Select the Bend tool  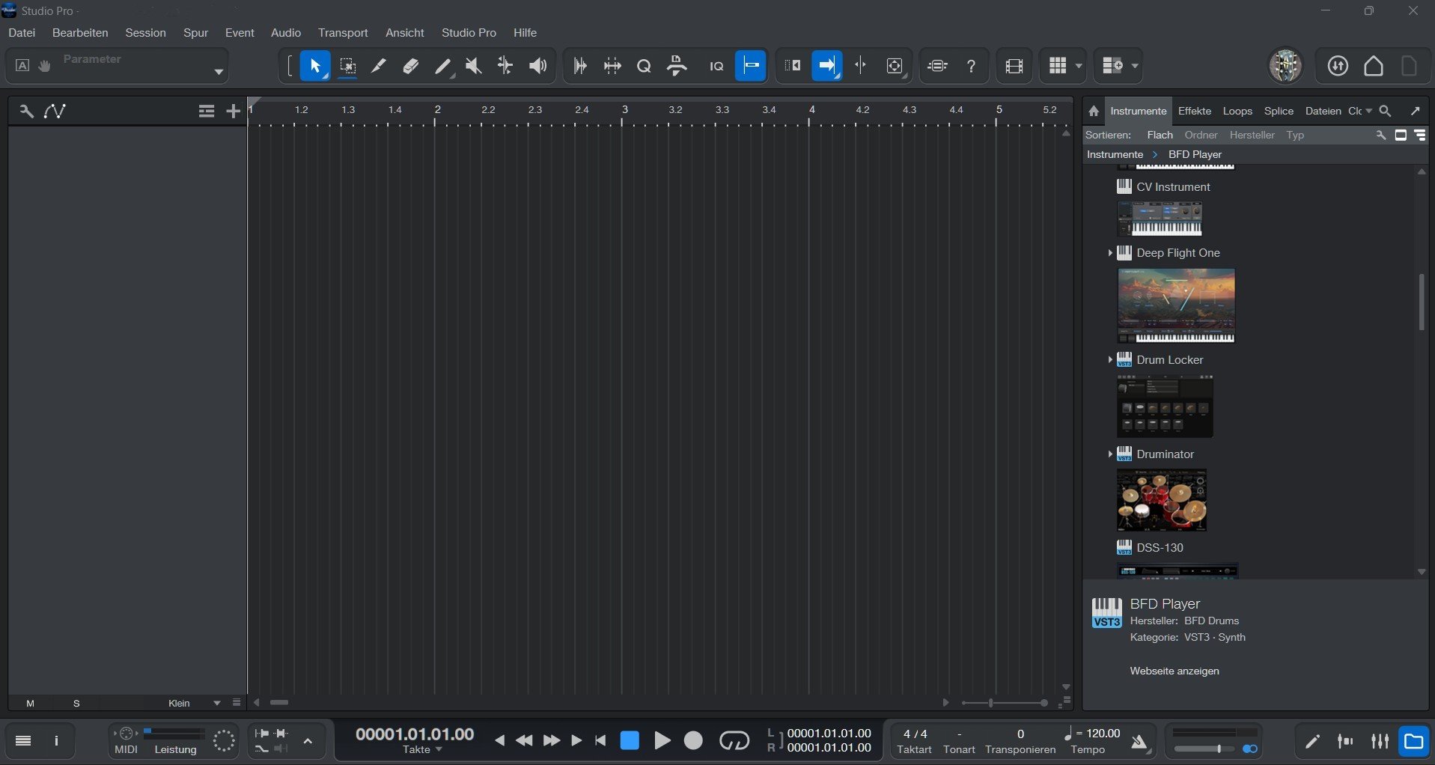tap(506, 66)
